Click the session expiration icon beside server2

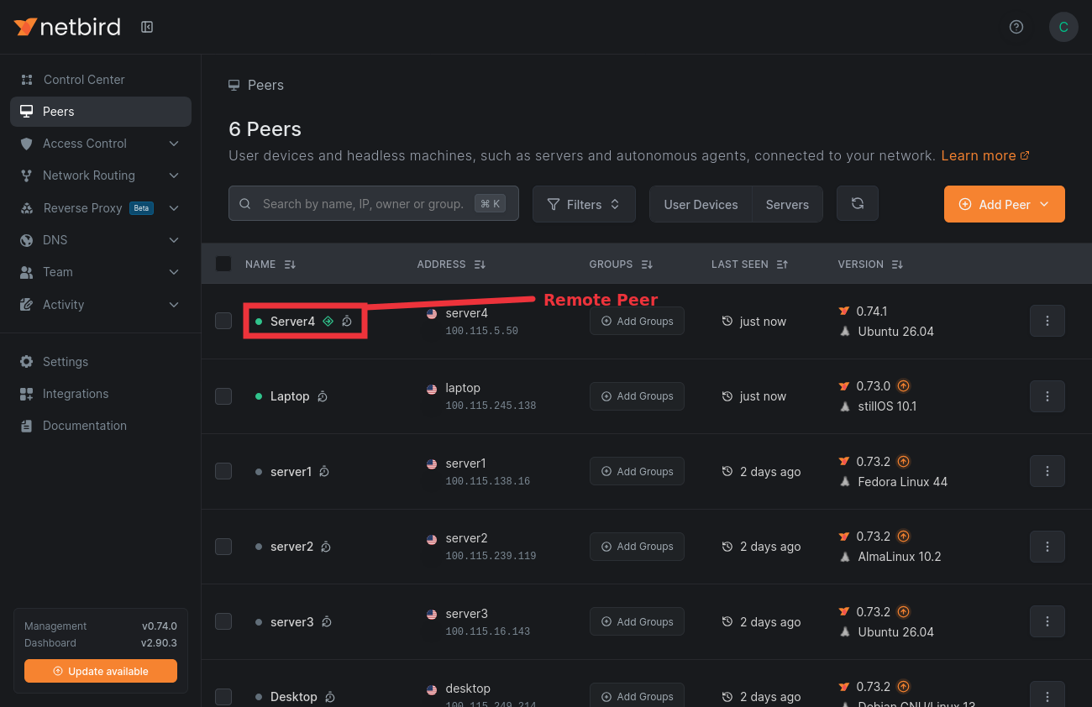coord(326,547)
